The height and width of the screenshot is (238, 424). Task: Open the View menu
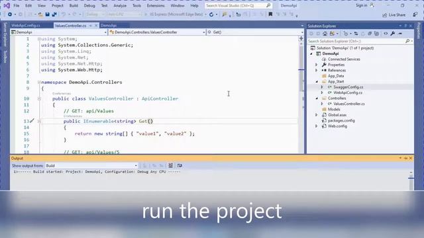pyautogui.click(x=41, y=5)
